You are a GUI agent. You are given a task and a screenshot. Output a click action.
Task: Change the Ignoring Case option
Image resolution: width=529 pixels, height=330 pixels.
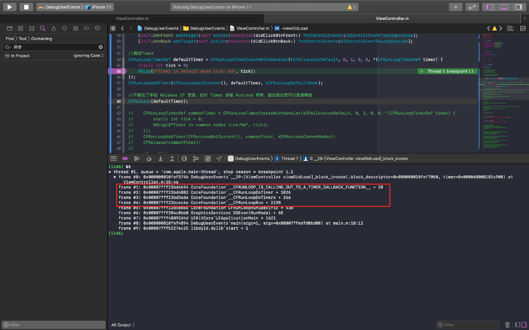click(88, 56)
